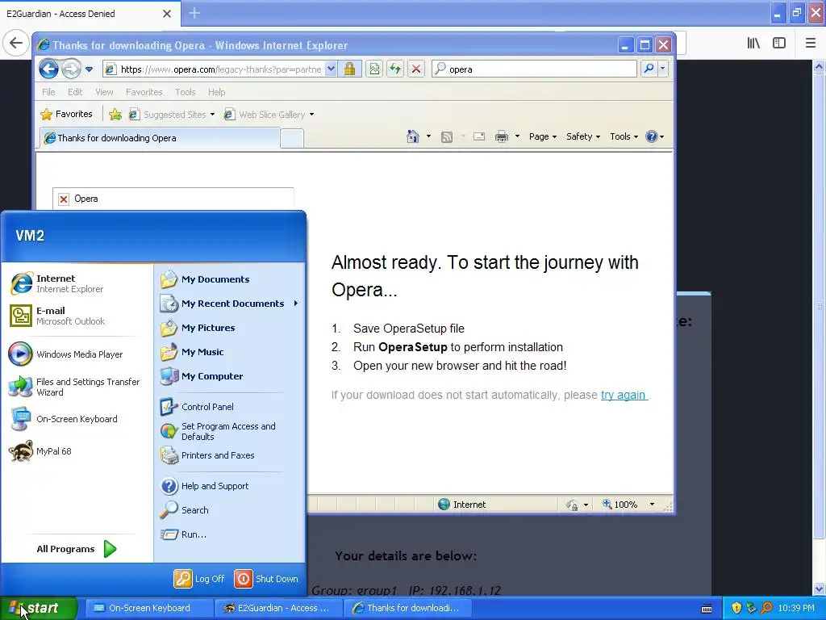Open the Help menu in Internet Explorer
826x620 pixels.
(x=216, y=92)
